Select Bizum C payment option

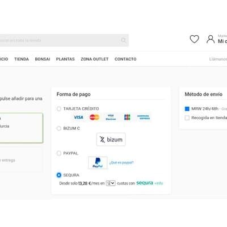tap(59, 128)
